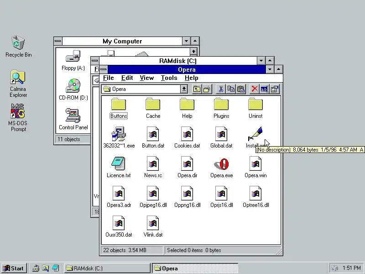The width and height of the screenshot is (365, 274).
Task: Open the Opera window control menu box
Action: (104, 69)
